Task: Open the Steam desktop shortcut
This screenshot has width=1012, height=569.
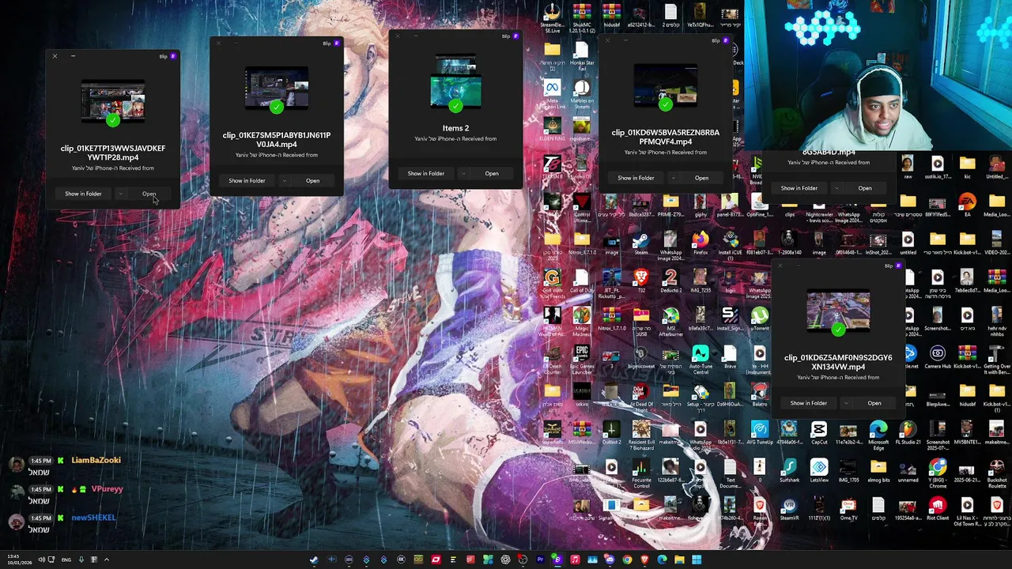Action: [641, 243]
